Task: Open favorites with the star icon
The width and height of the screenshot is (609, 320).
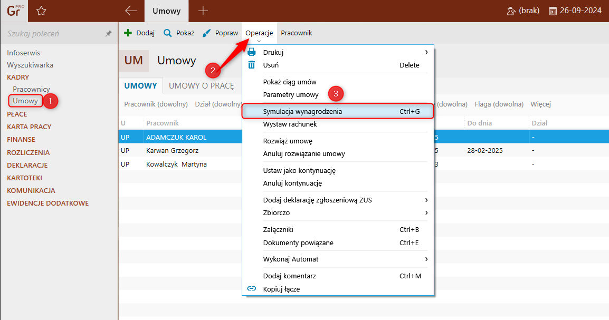Action: [x=41, y=11]
